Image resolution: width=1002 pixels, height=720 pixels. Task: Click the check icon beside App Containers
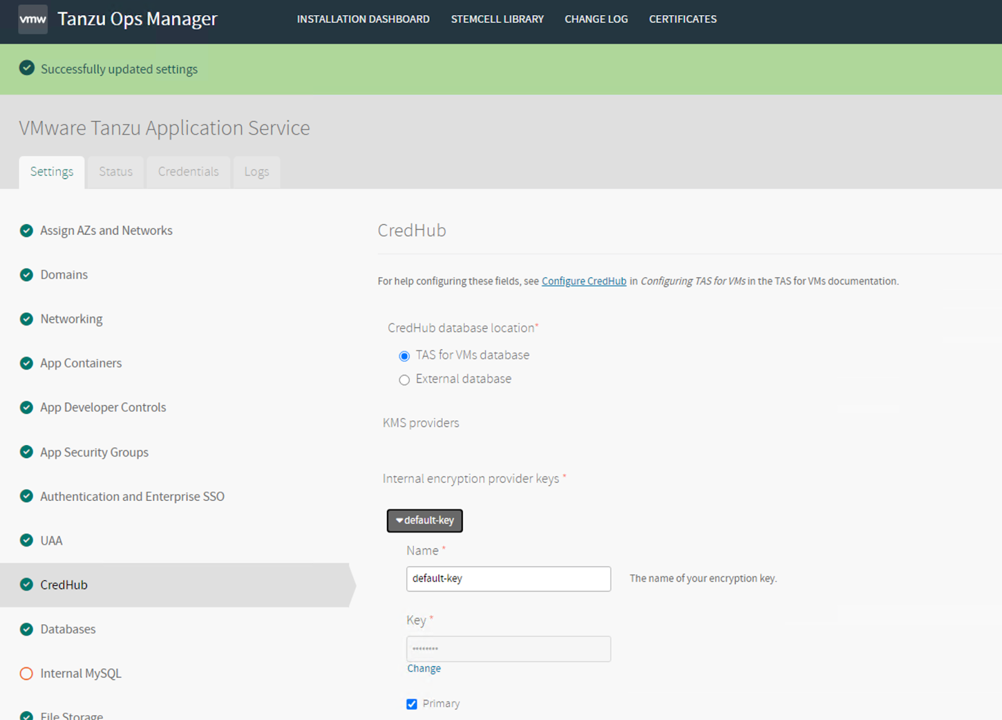26,363
